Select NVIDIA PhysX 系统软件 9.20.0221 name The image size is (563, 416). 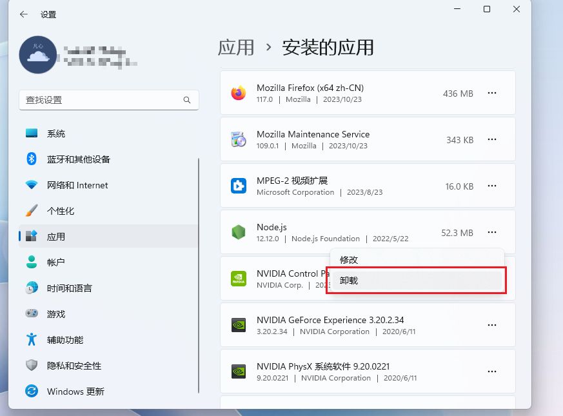[x=323, y=366]
